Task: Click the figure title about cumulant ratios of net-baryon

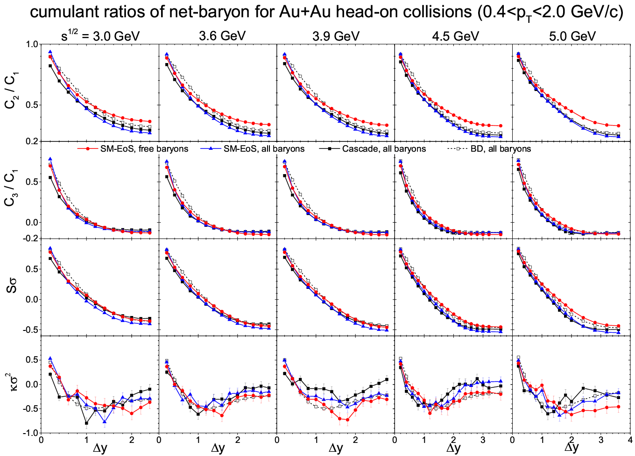Action: click(326, 13)
